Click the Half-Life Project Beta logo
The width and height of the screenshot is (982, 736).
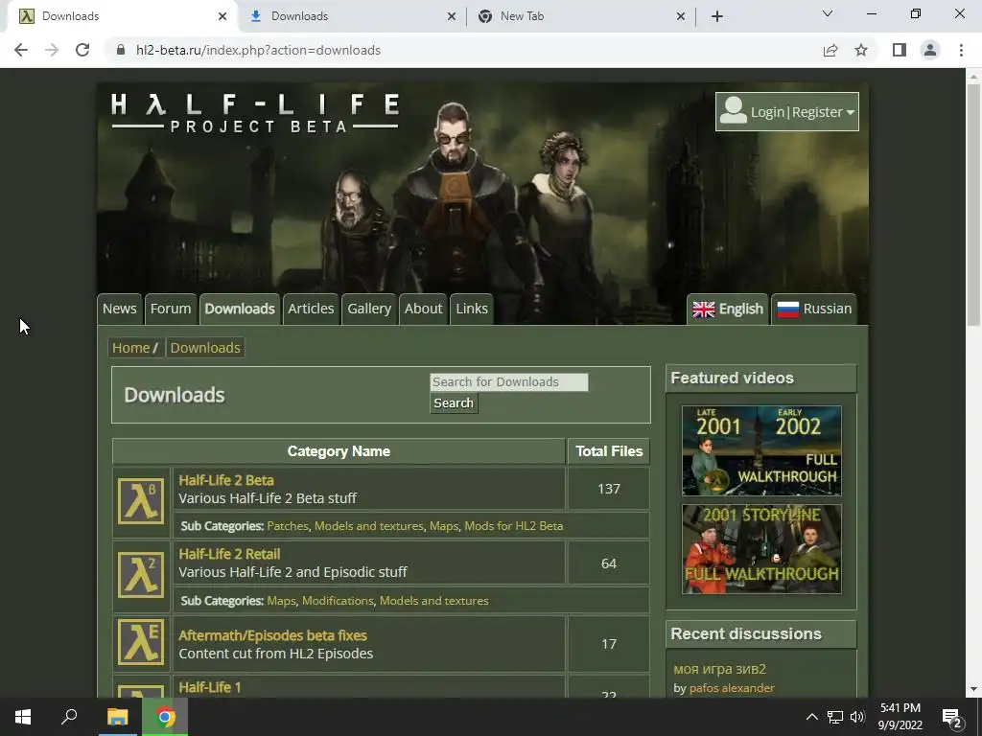(255, 113)
